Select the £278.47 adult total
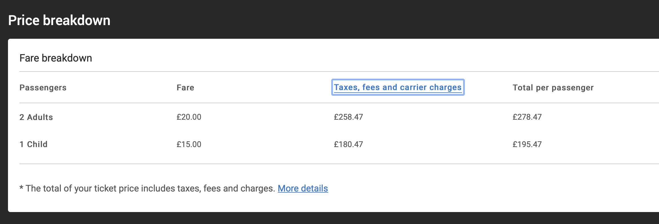The image size is (659, 224). pyautogui.click(x=527, y=117)
